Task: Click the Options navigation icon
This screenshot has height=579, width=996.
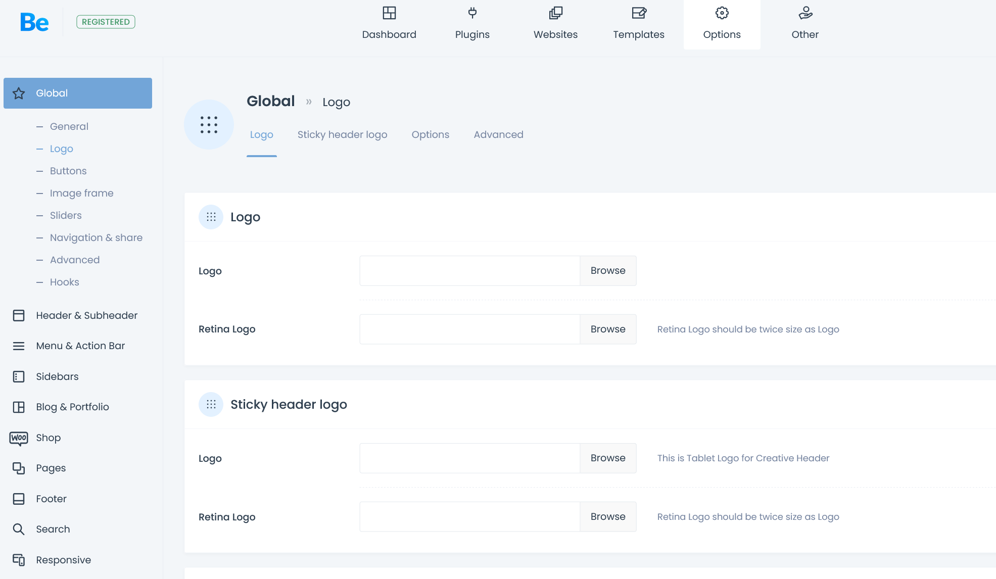Action: point(722,13)
